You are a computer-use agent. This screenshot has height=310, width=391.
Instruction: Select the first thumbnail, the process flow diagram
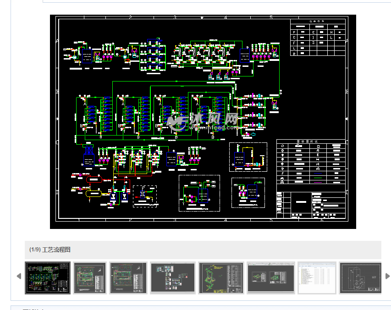click(x=48, y=278)
